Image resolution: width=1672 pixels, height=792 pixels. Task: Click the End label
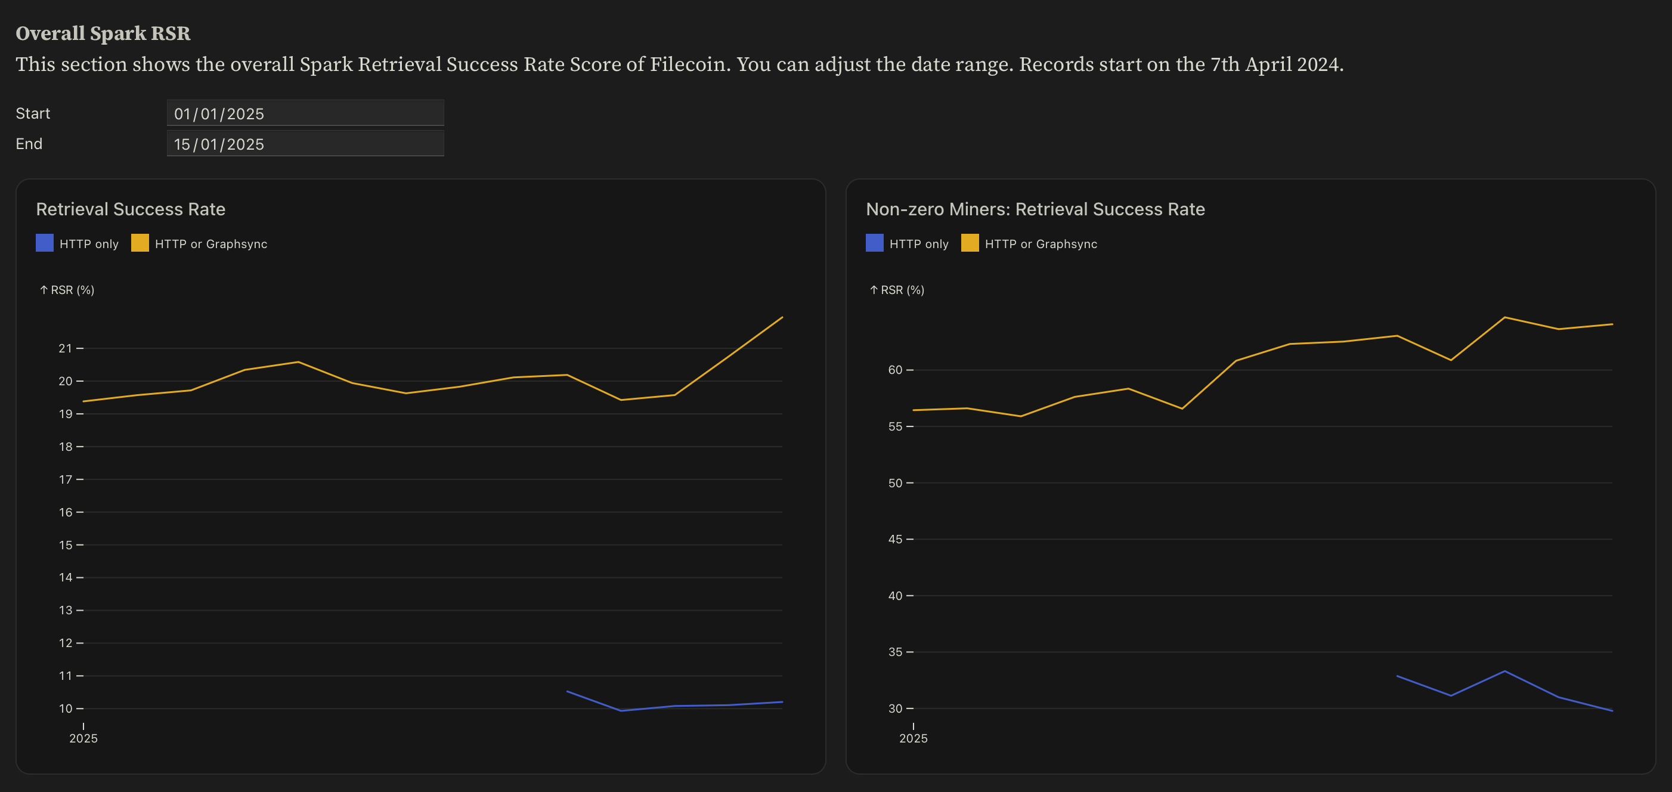coord(29,144)
